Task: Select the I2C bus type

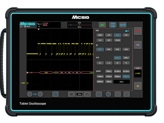Action: 100,40
